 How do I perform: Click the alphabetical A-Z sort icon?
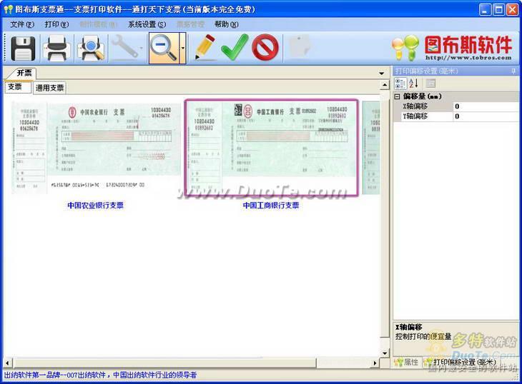(413, 83)
